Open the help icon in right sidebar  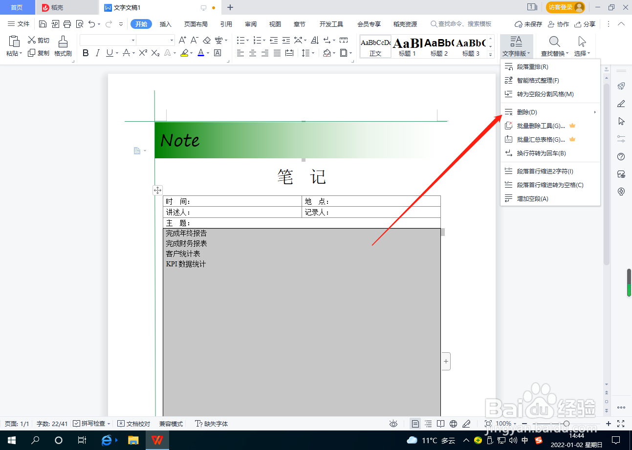pos(620,156)
